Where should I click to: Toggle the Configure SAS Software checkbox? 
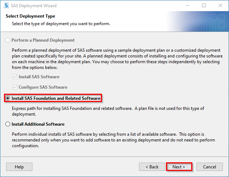tap(15, 87)
